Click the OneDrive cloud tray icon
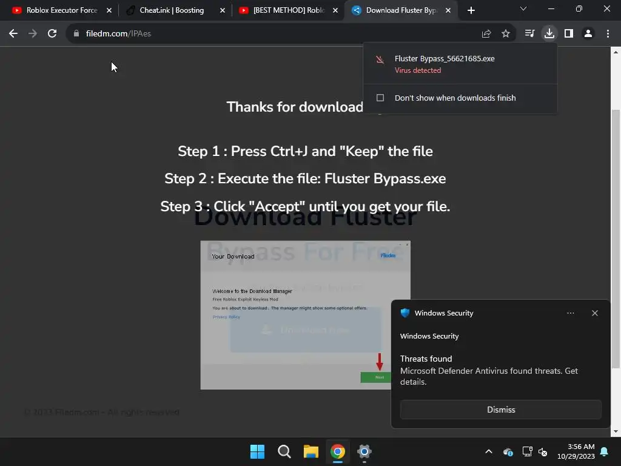The image size is (621, 466). tap(508, 451)
